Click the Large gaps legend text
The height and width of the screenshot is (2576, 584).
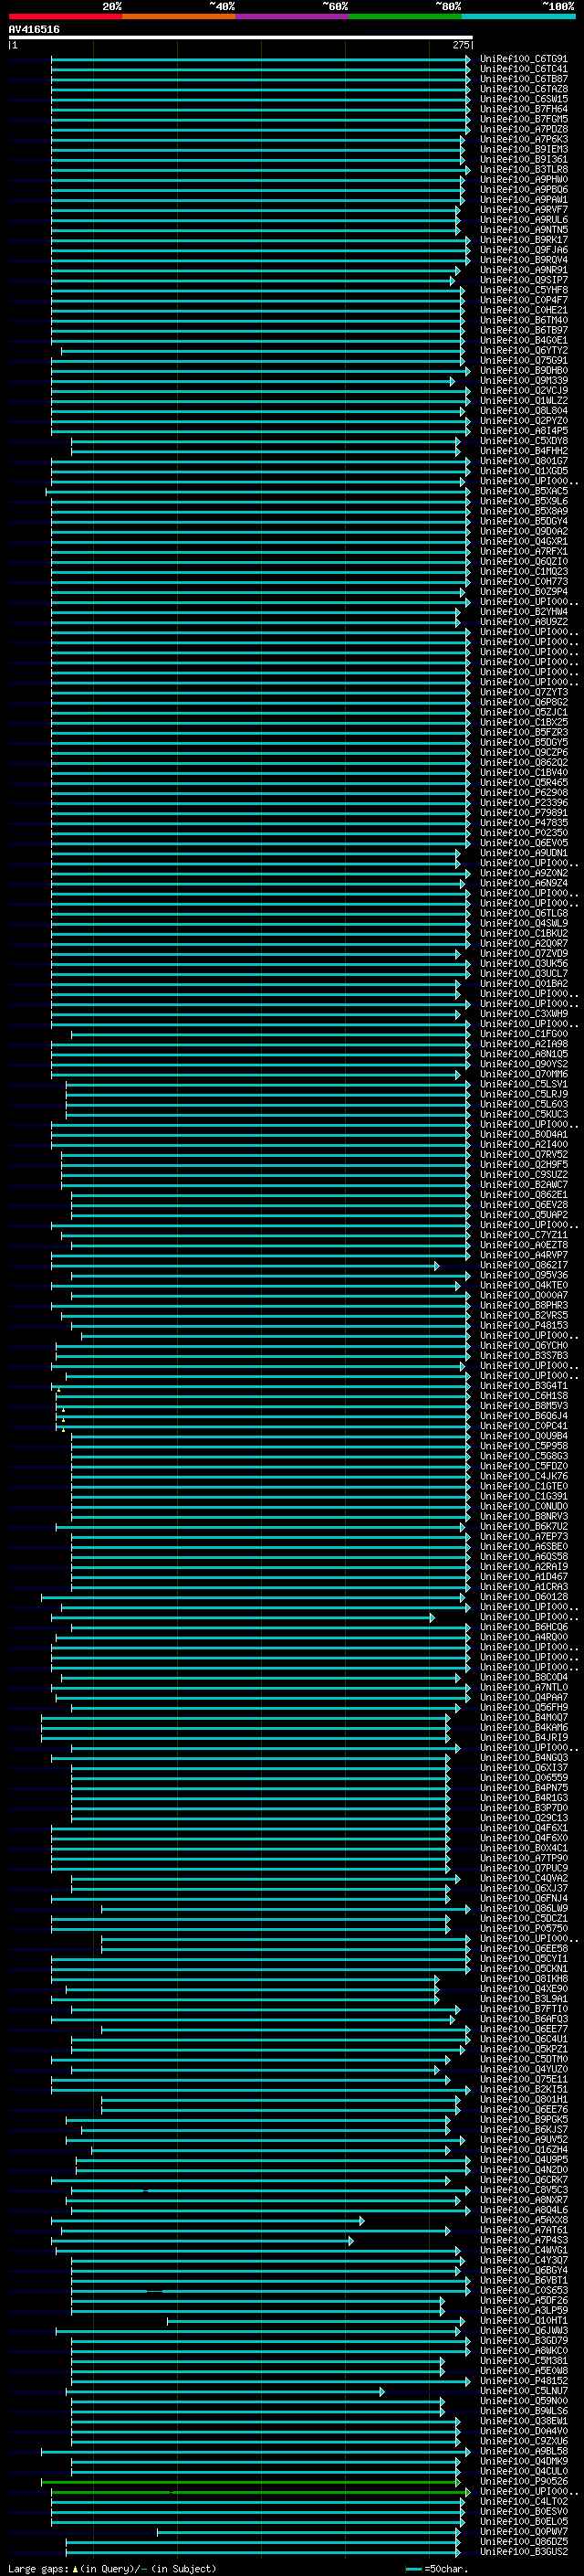point(39,2569)
